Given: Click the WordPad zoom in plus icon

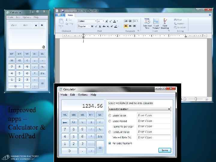Looking at the screenshot, I should [206, 99].
